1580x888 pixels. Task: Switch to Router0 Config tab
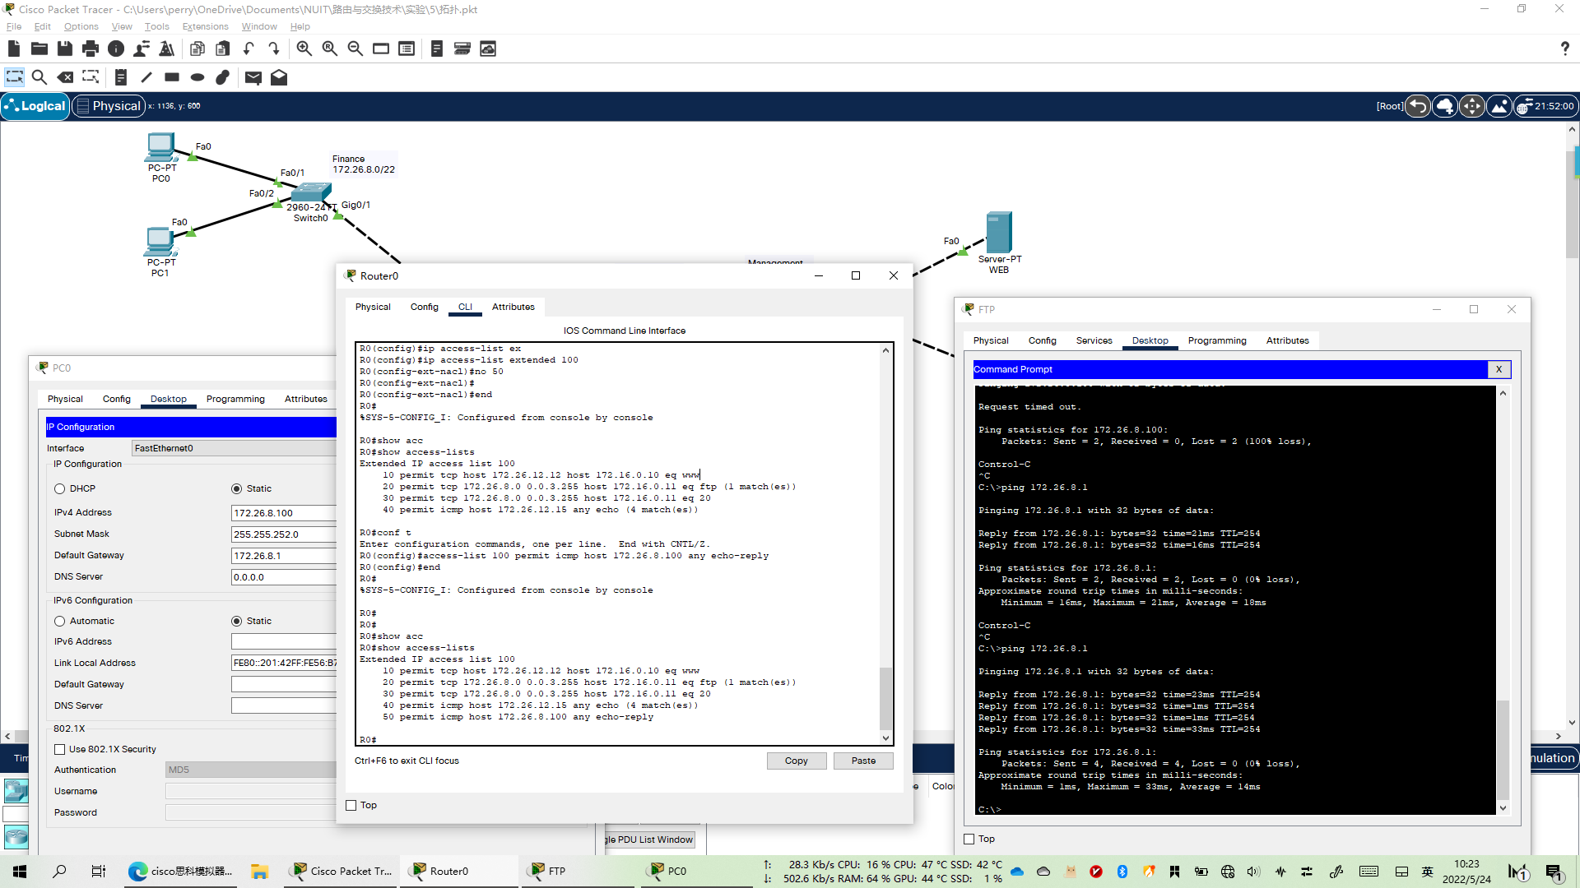[424, 307]
